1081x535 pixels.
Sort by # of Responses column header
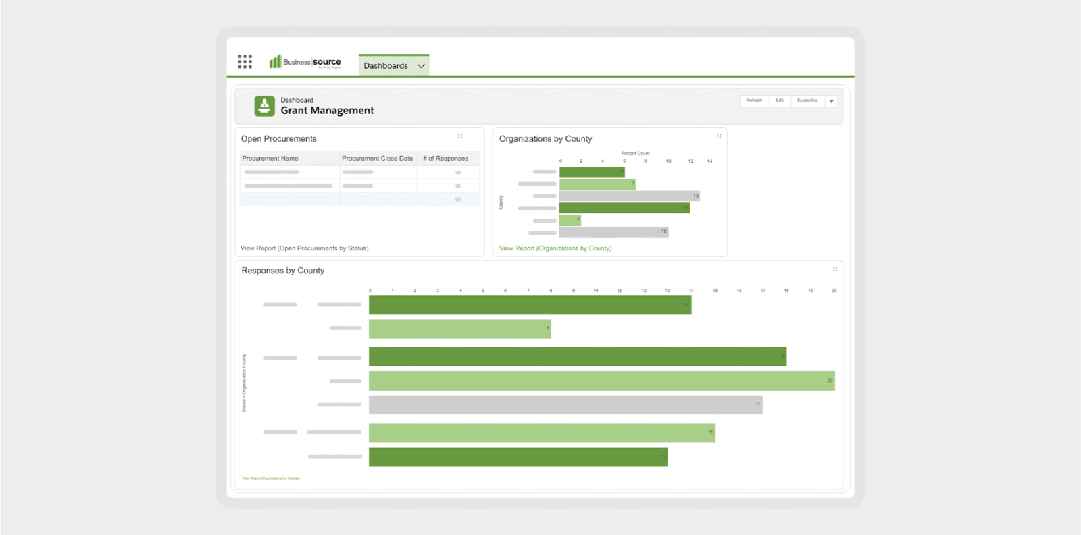pyautogui.click(x=447, y=159)
